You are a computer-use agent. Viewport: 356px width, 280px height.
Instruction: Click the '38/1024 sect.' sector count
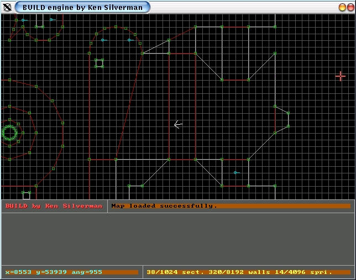point(175,272)
